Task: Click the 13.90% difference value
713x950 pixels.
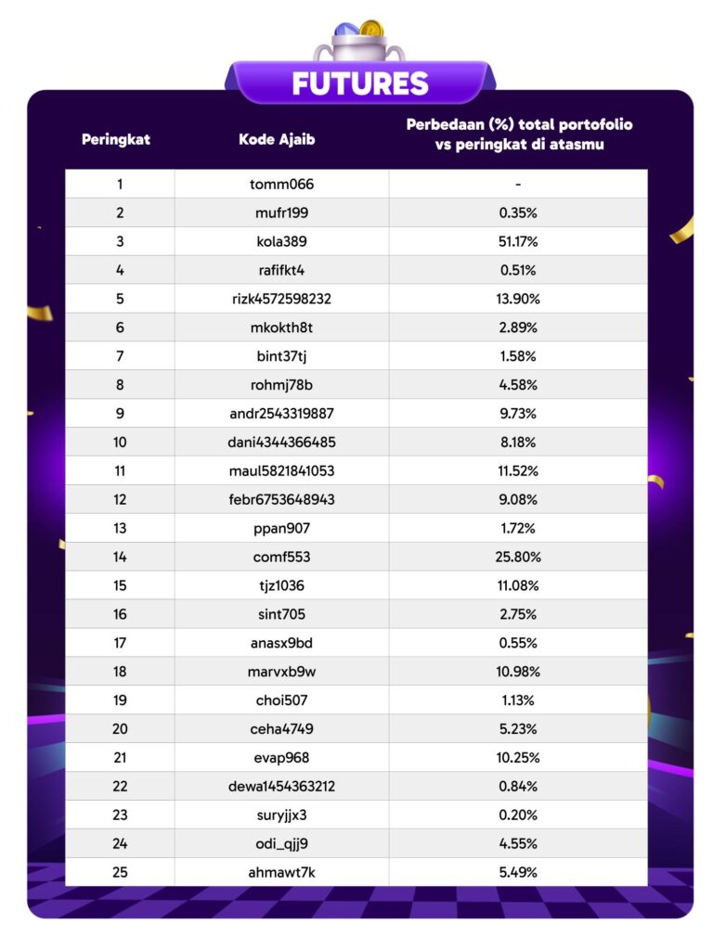Action: click(x=519, y=299)
